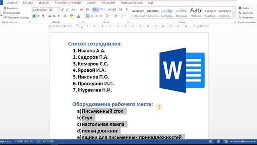Expand the font size 20 dropdown

pyautogui.click(x=59, y=10)
